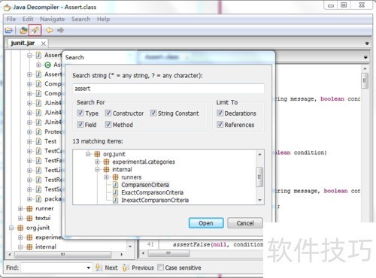Viewport: 376px width, 278px height.
Task: Open the Navigate menu
Action: coord(52,19)
